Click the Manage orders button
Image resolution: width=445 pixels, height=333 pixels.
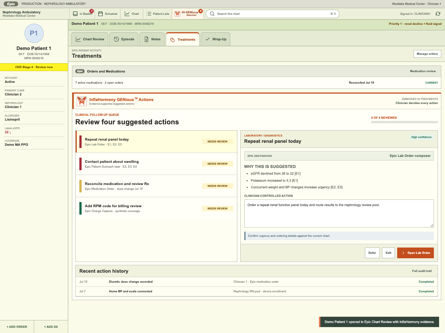427,54
